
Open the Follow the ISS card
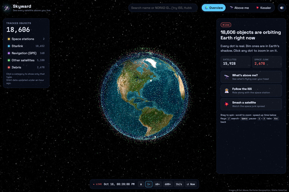[251, 90]
